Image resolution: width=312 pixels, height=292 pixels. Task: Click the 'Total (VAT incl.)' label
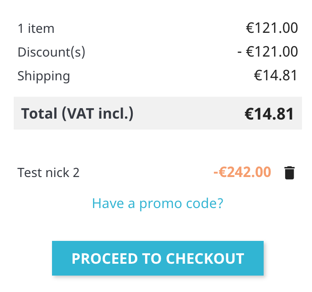77,113
